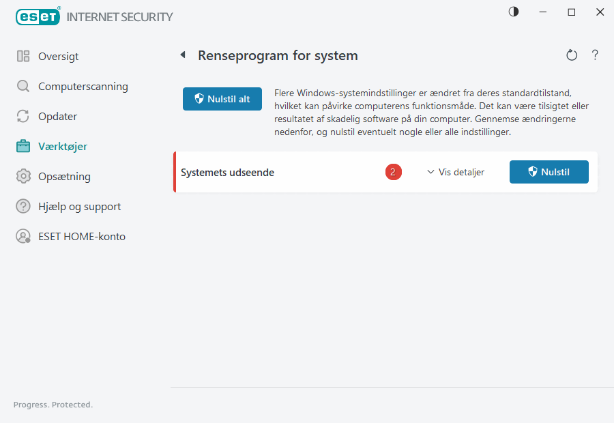
Task: Select the Computerscanning magnifier icon
Action: 23,86
